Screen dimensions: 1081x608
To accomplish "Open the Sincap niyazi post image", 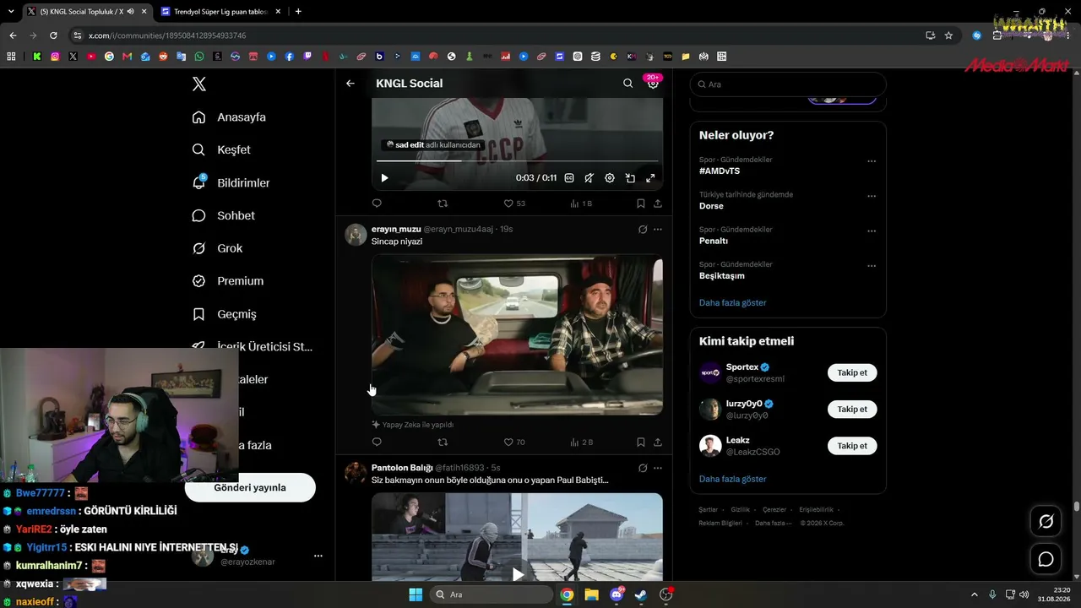I will (517, 334).
